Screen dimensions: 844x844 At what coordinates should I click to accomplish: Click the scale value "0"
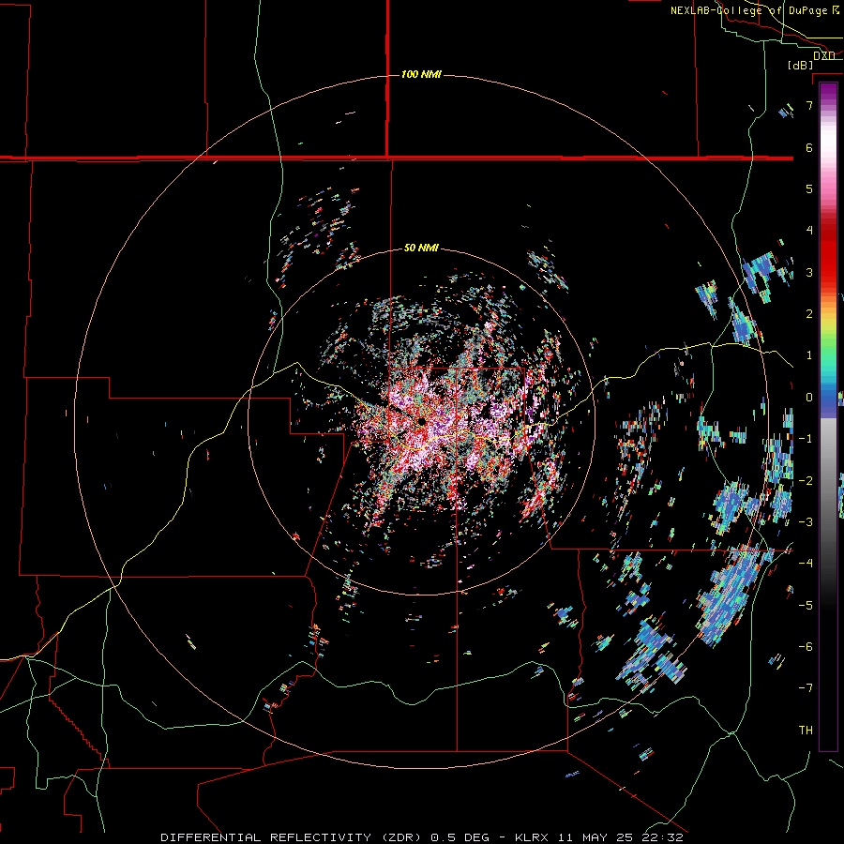[x=809, y=398]
